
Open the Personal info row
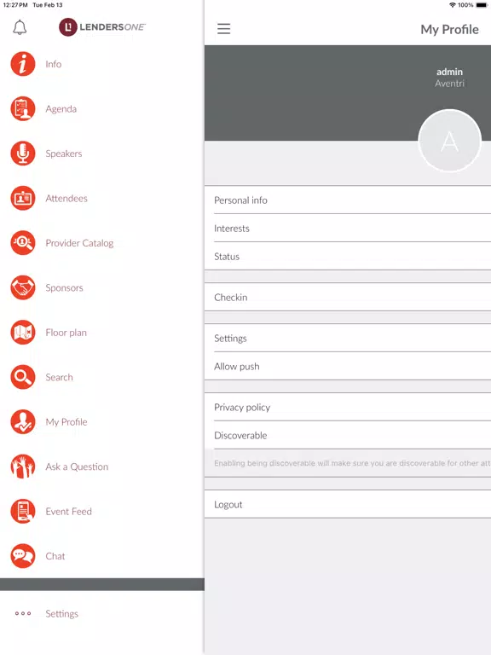click(x=348, y=200)
